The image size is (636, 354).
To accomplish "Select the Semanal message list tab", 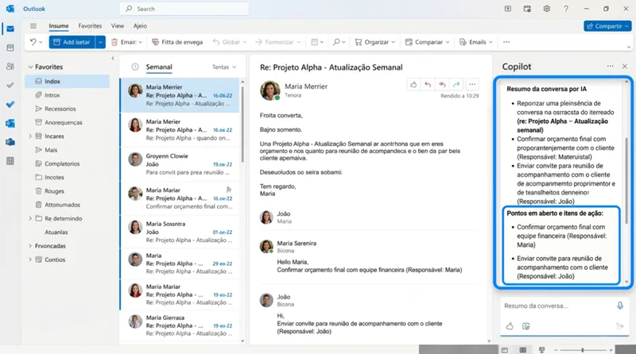I will click(159, 67).
